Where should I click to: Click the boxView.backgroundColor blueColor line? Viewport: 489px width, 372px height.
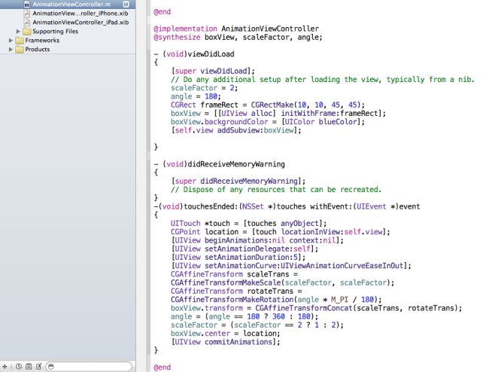268,122
